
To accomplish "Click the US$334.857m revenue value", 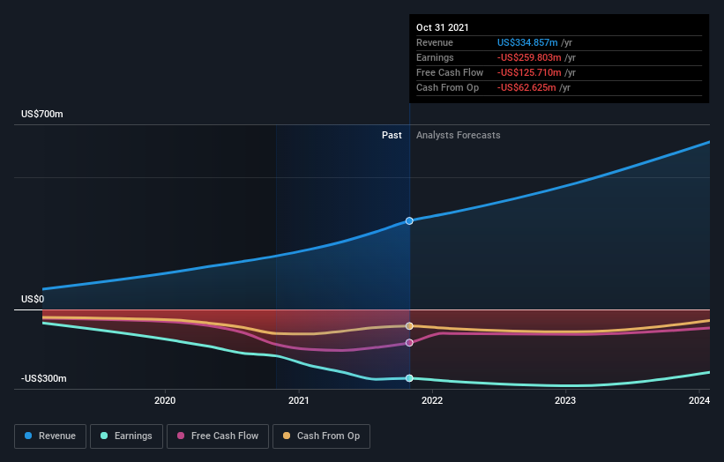I will (x=527, y=42).
